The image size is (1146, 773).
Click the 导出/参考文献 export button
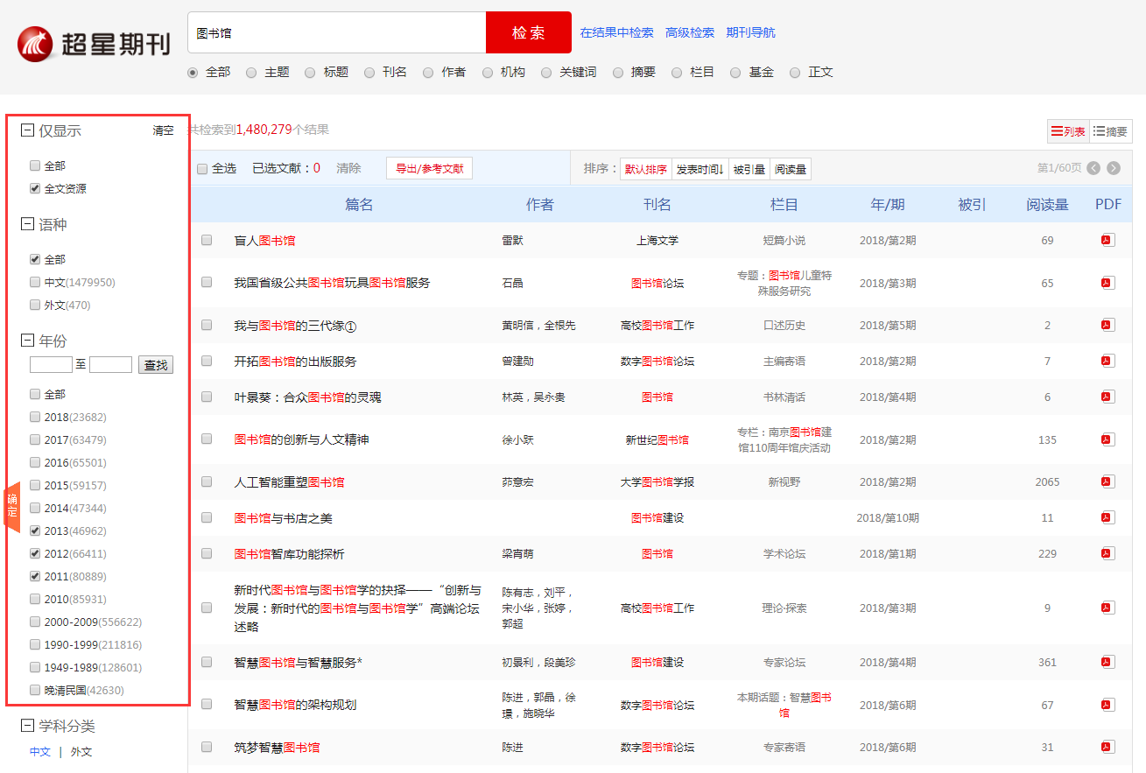pyautogui.click(x=428, y=168)
